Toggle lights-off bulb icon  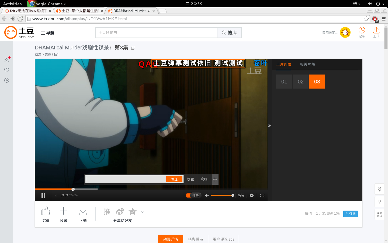click(x=379, y=189)
